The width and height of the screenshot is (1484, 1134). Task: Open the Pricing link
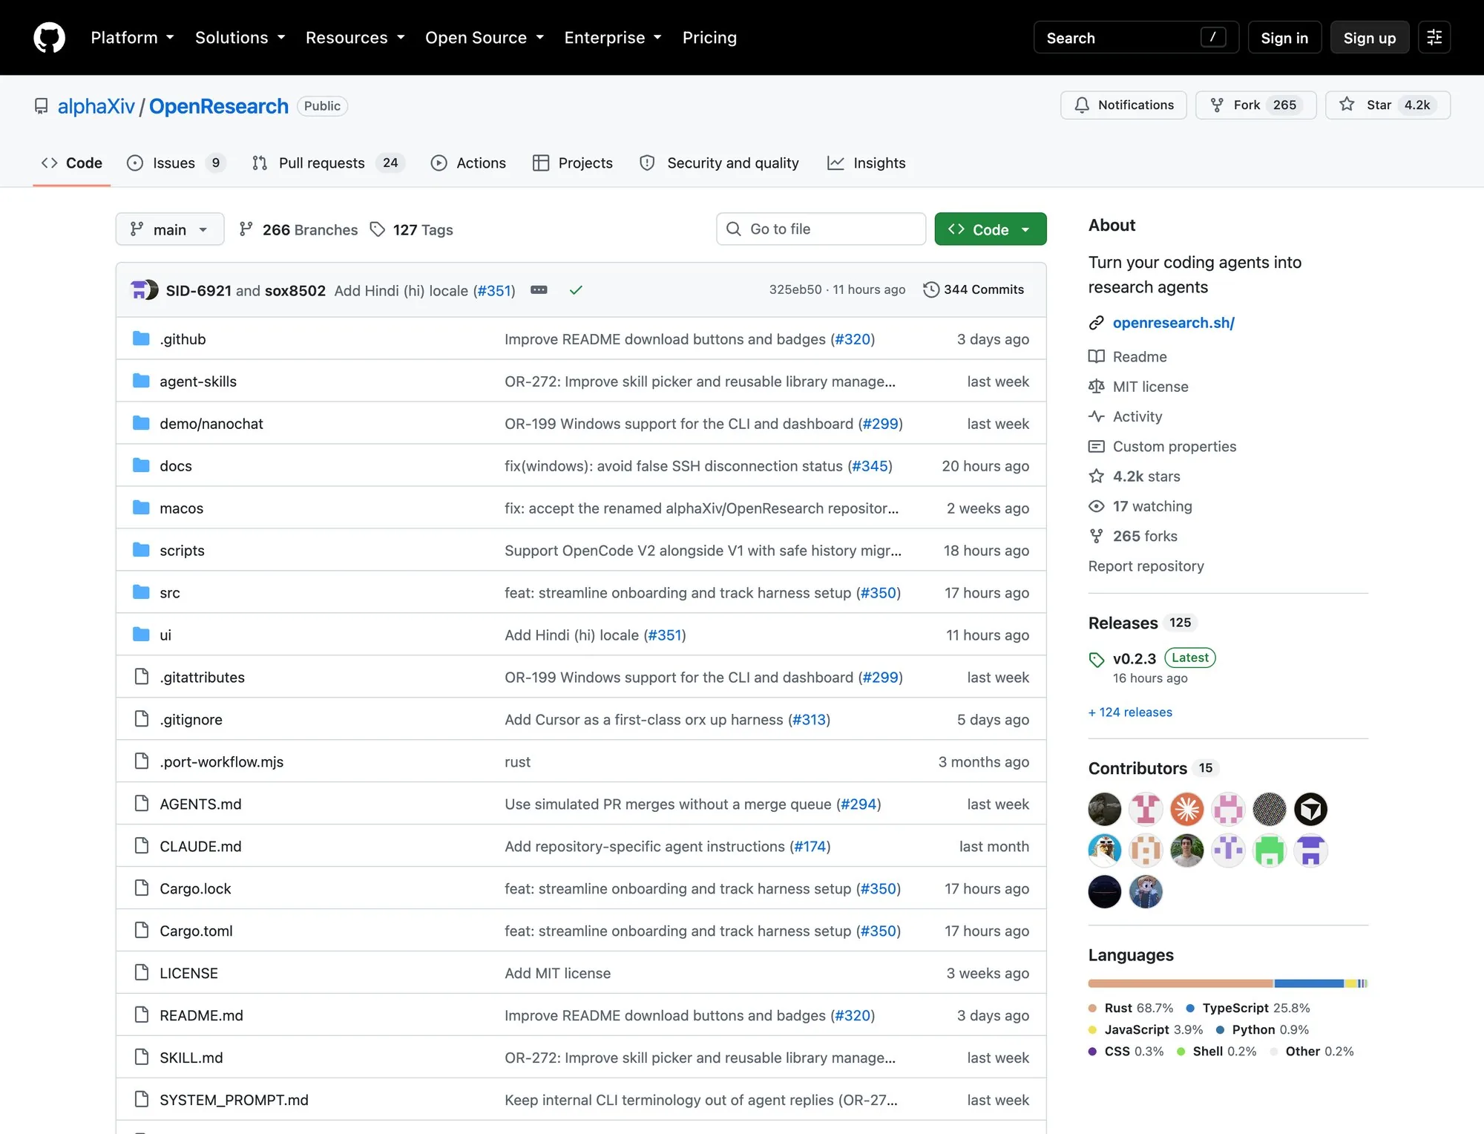pyautogui.click(x=709, y=38)
